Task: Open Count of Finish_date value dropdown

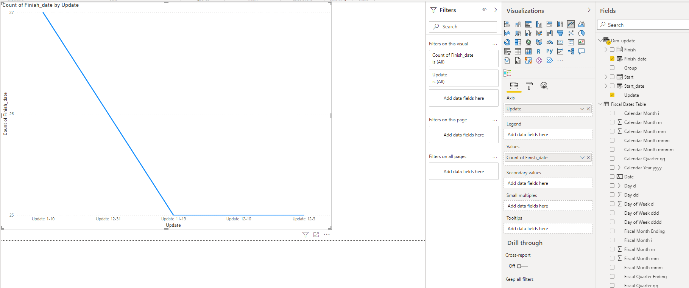Action: tap(582, 158)
